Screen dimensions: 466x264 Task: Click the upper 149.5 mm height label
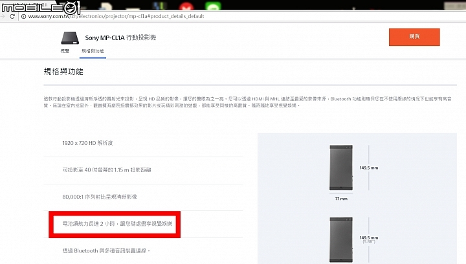369,168
